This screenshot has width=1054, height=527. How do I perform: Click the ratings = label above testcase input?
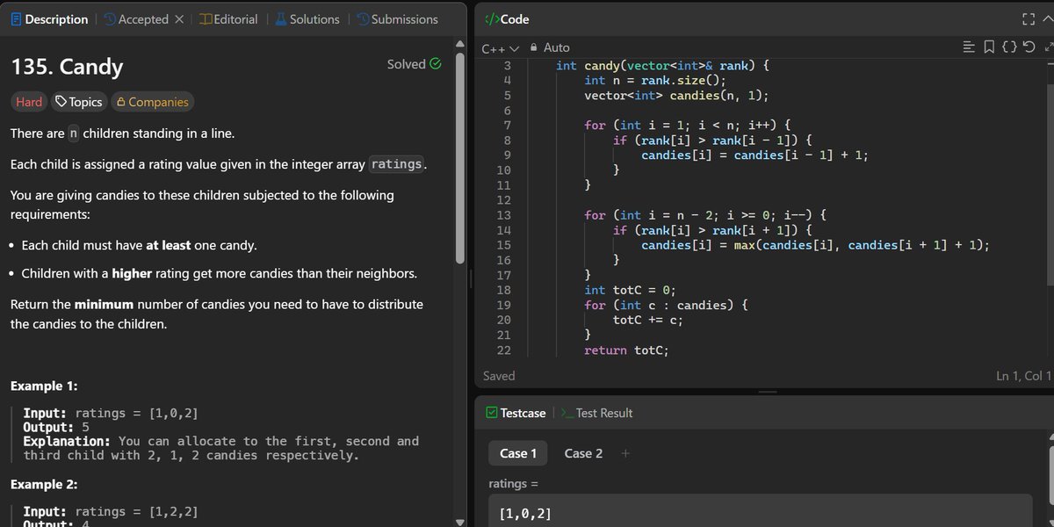tap(513, 483)
